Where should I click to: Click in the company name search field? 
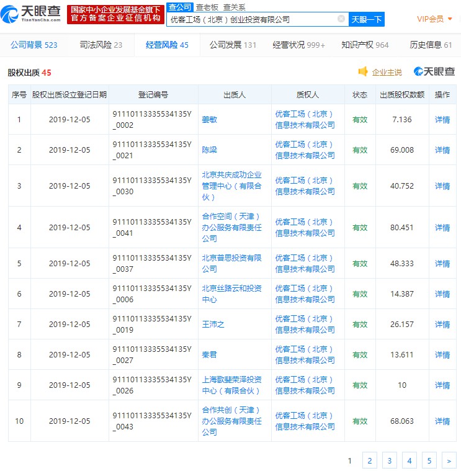tap(251, 19)
